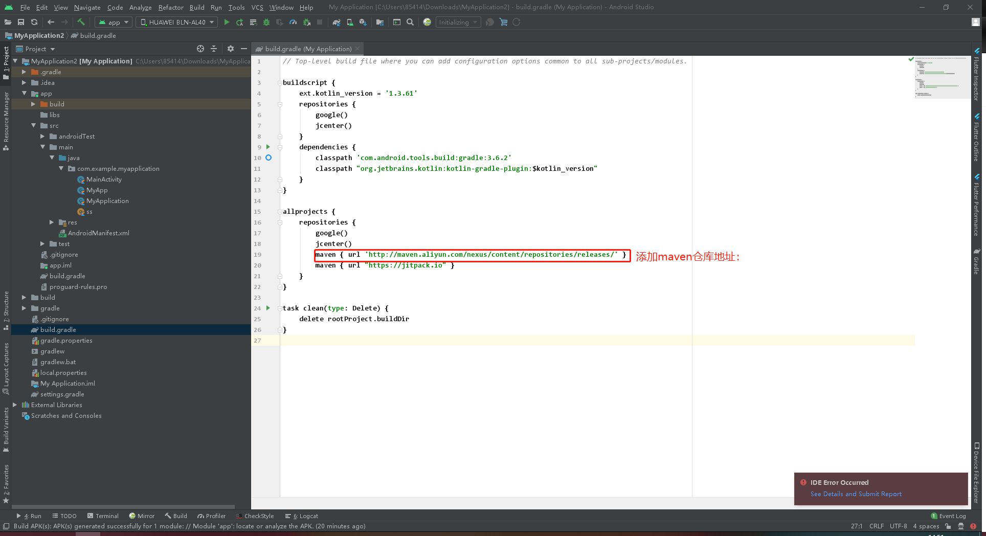Open the Refactor menu
The width and height of the screenshot is (986, 536).
tap(170, 7)
